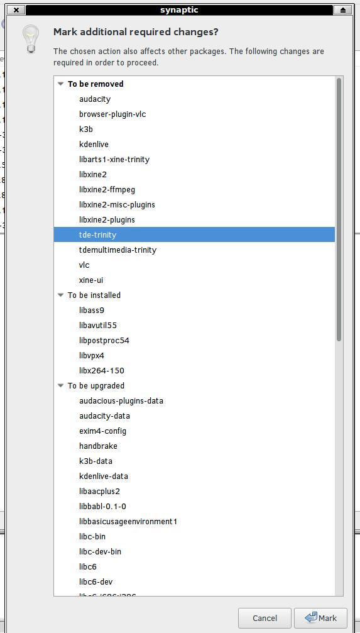Select libc6-dev in the upgrade list

[x=194, y=581]
